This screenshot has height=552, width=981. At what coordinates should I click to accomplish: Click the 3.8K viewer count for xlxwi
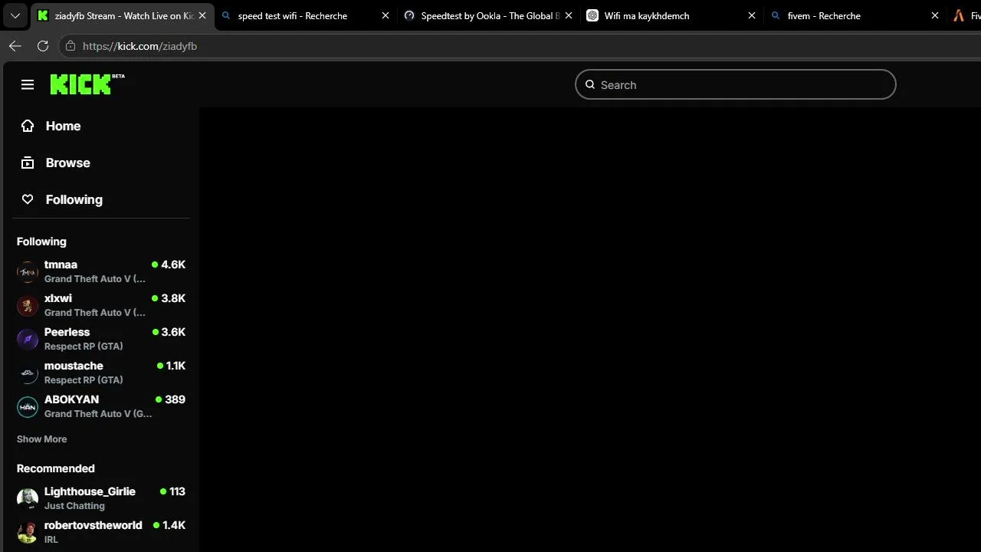pos(173,298)
